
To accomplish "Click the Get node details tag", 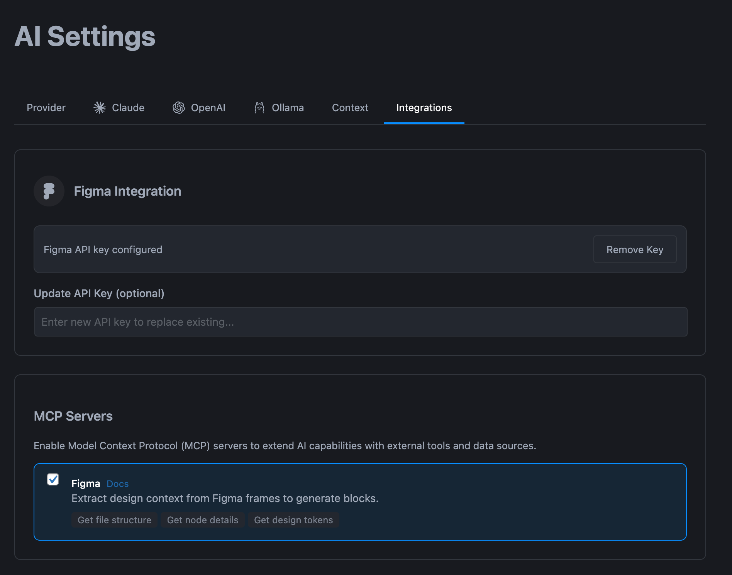I will tap(202, 520).
